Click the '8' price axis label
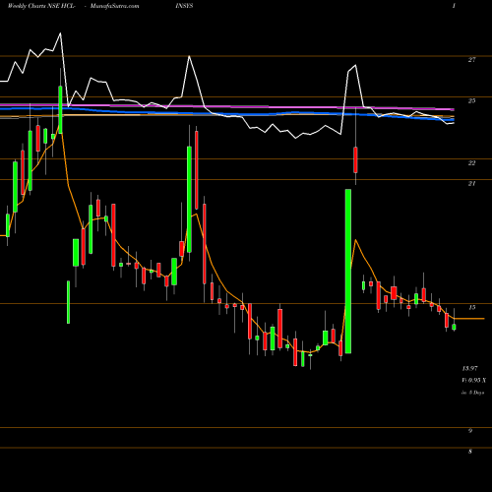Screen dimensions: 492x492 470,452
